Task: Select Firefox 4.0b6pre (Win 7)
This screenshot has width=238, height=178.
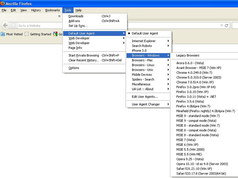Action: tap(204, 106)
